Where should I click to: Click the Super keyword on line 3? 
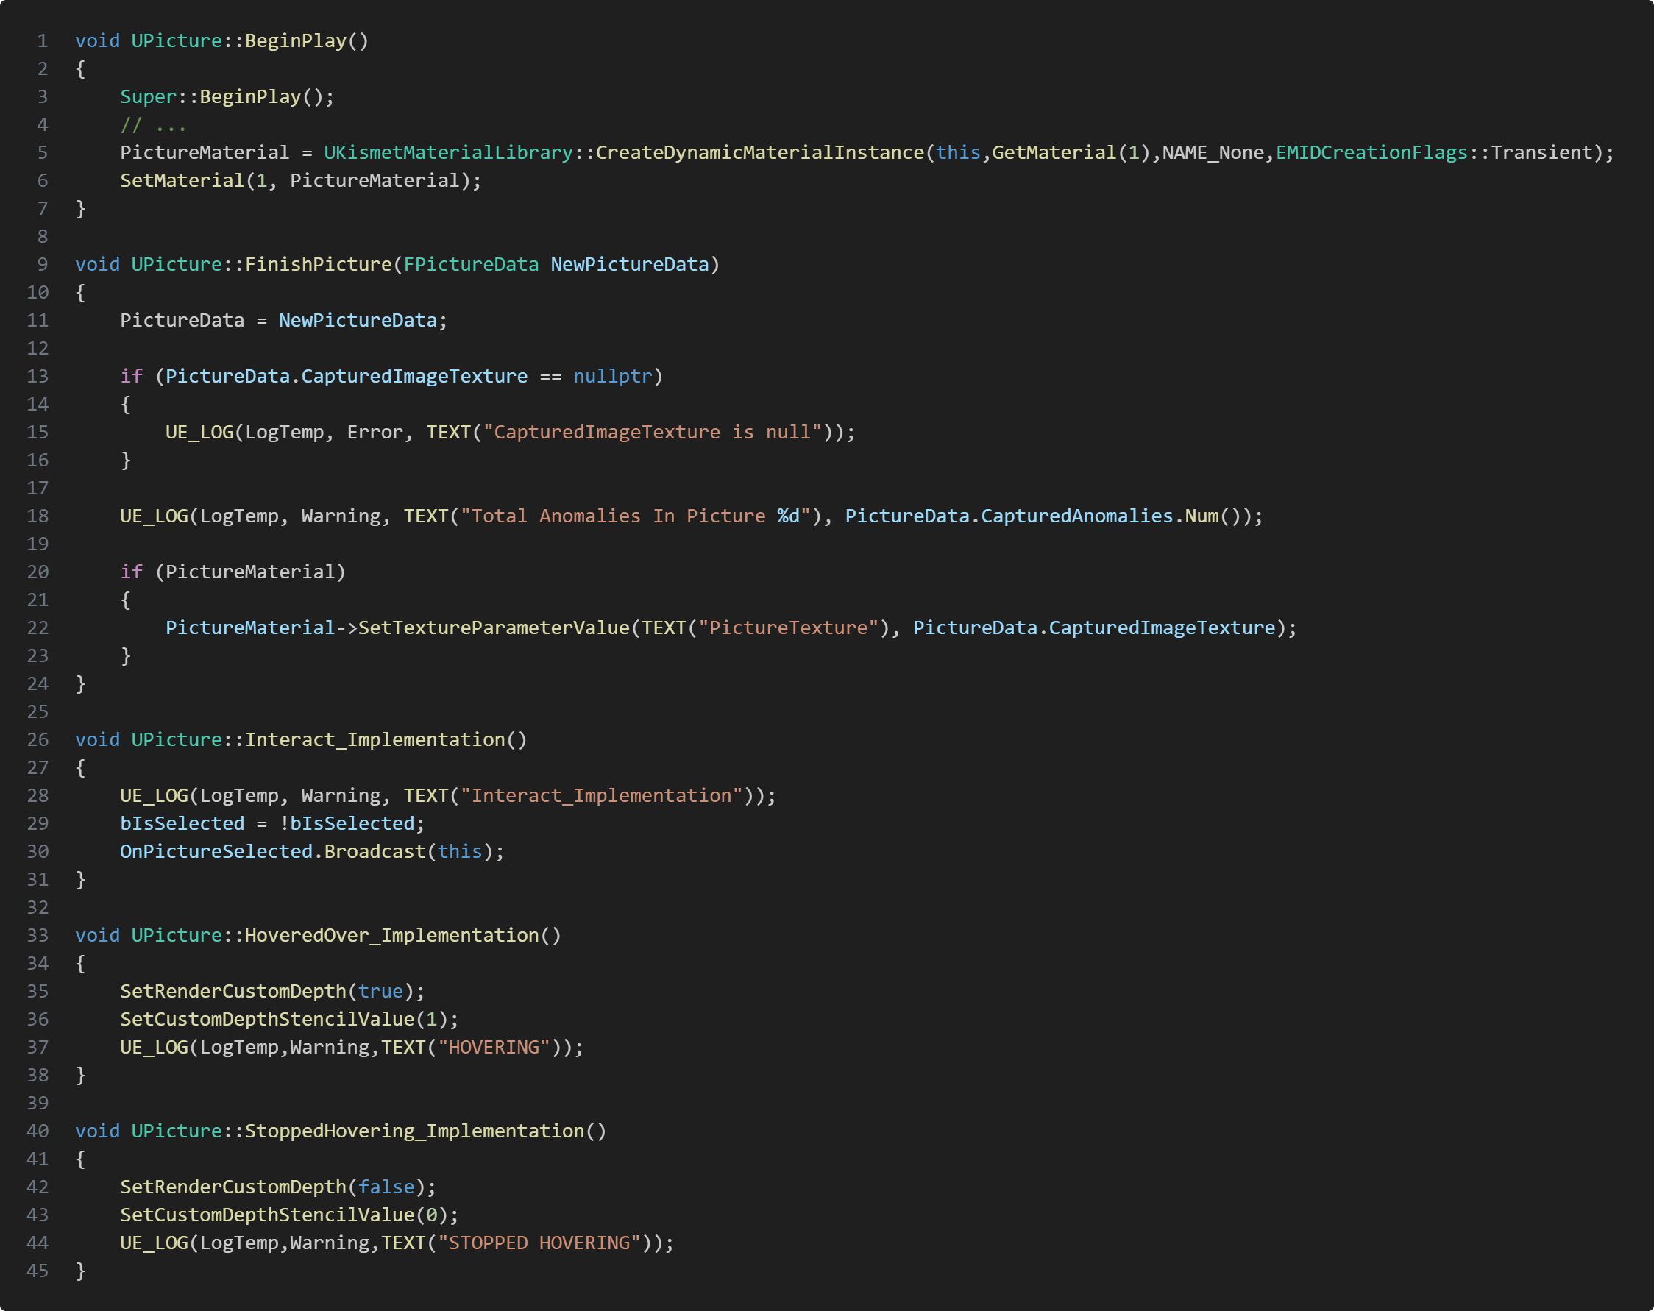tap(148, 96)
